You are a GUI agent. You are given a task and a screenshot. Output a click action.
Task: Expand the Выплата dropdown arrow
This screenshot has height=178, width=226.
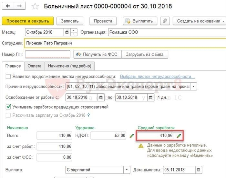click(127, 170)
